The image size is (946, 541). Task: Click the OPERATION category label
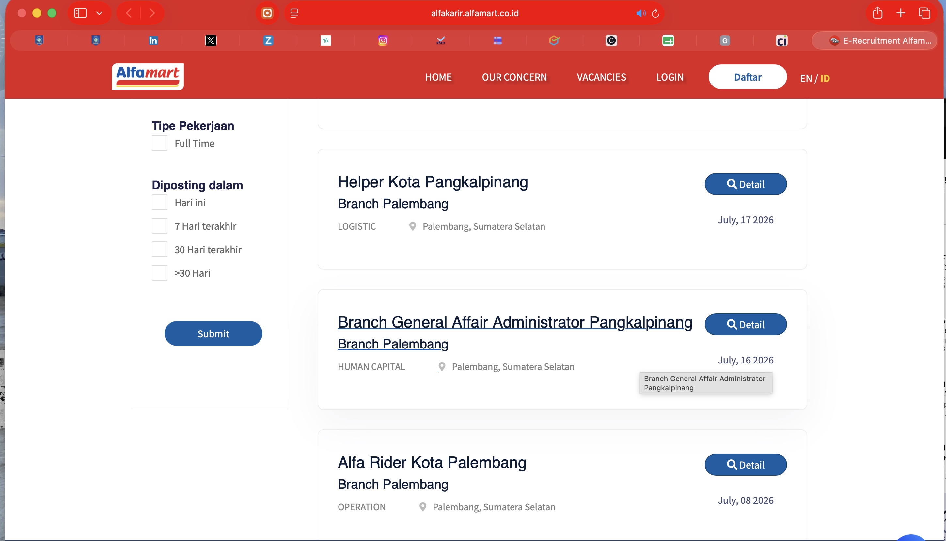click(x=362, y=507)
